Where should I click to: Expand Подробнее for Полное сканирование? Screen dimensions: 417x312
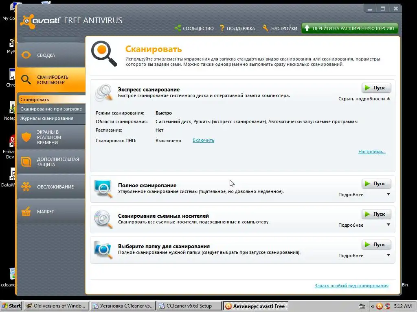[364, 195]
